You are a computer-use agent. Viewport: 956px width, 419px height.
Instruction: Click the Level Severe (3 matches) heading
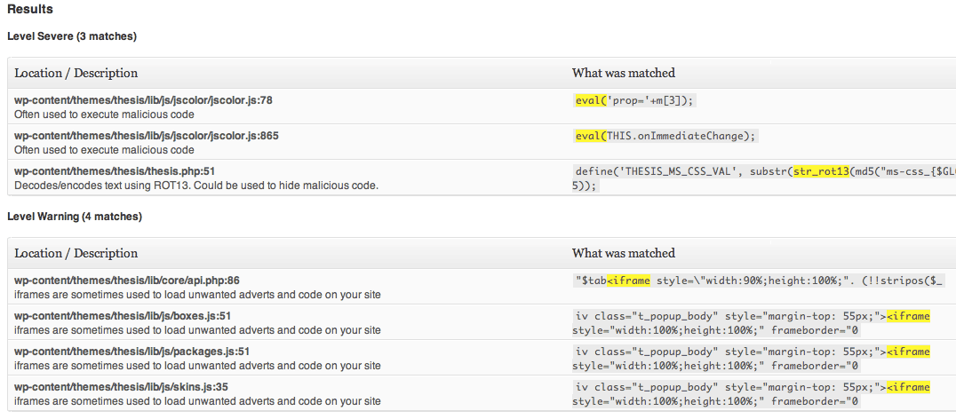click(x=72, y=36)
